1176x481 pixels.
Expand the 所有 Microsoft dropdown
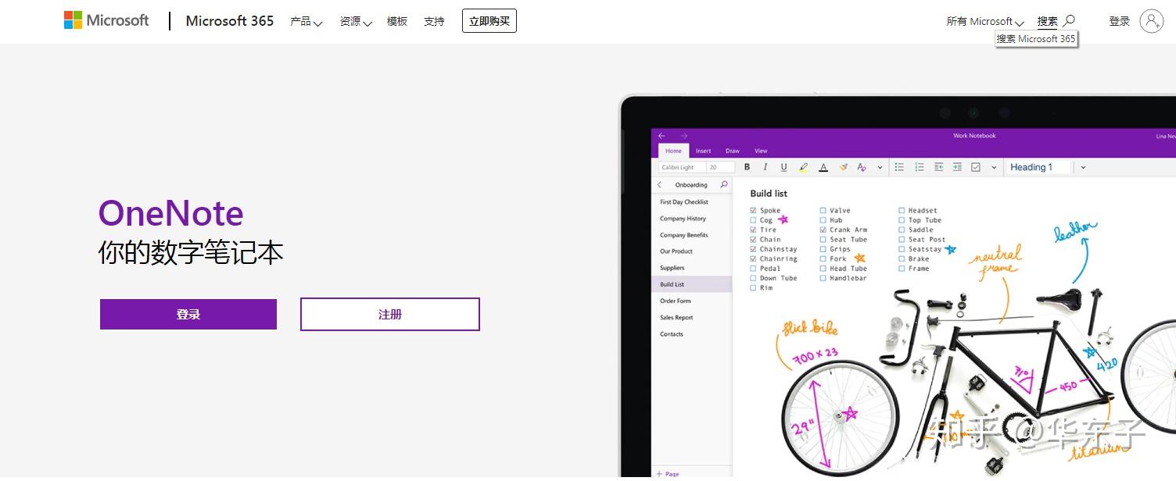983,21
